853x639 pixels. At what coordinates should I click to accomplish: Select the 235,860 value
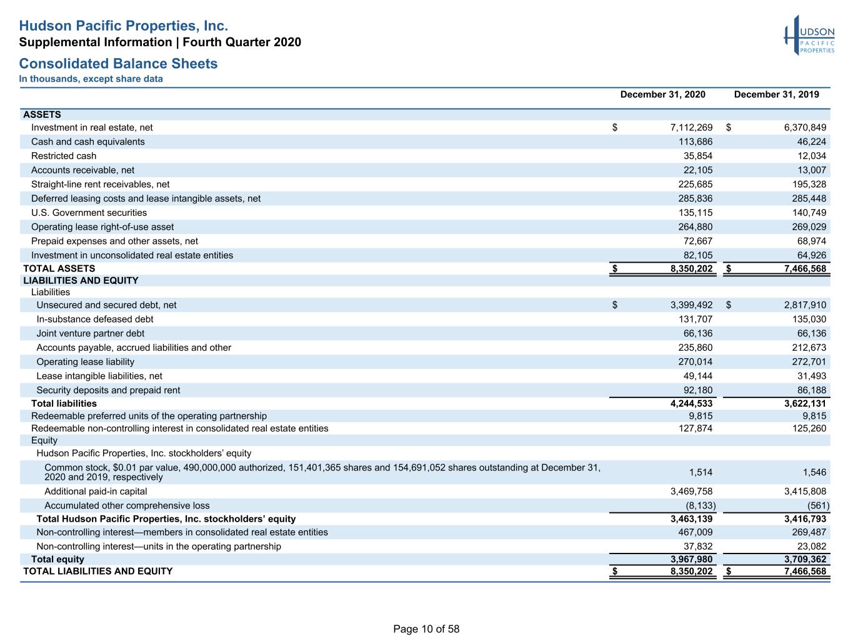coord(695,348)
